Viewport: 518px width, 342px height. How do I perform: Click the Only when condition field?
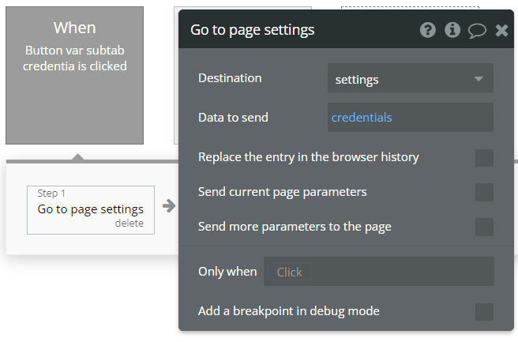click(x=378, y=272)
